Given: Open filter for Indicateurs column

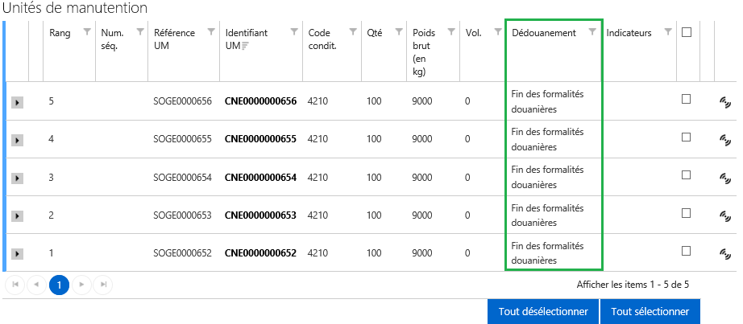Looking at the screenshot, I should [668, 31].
